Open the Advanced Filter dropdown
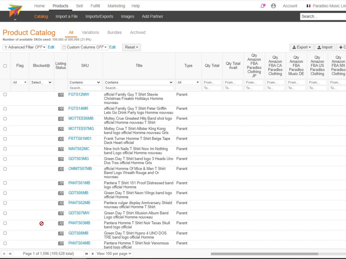346x259 pixels. point(25,47)
